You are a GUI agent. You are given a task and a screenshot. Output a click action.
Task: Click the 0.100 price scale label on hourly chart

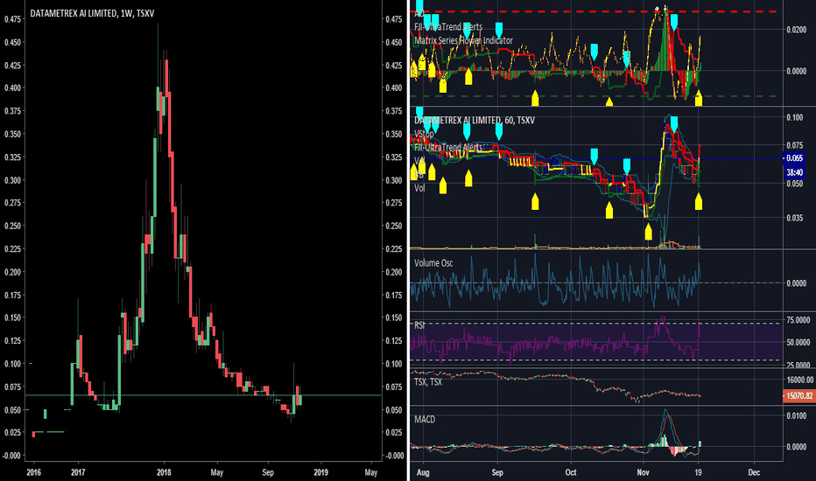click(795, 117)
